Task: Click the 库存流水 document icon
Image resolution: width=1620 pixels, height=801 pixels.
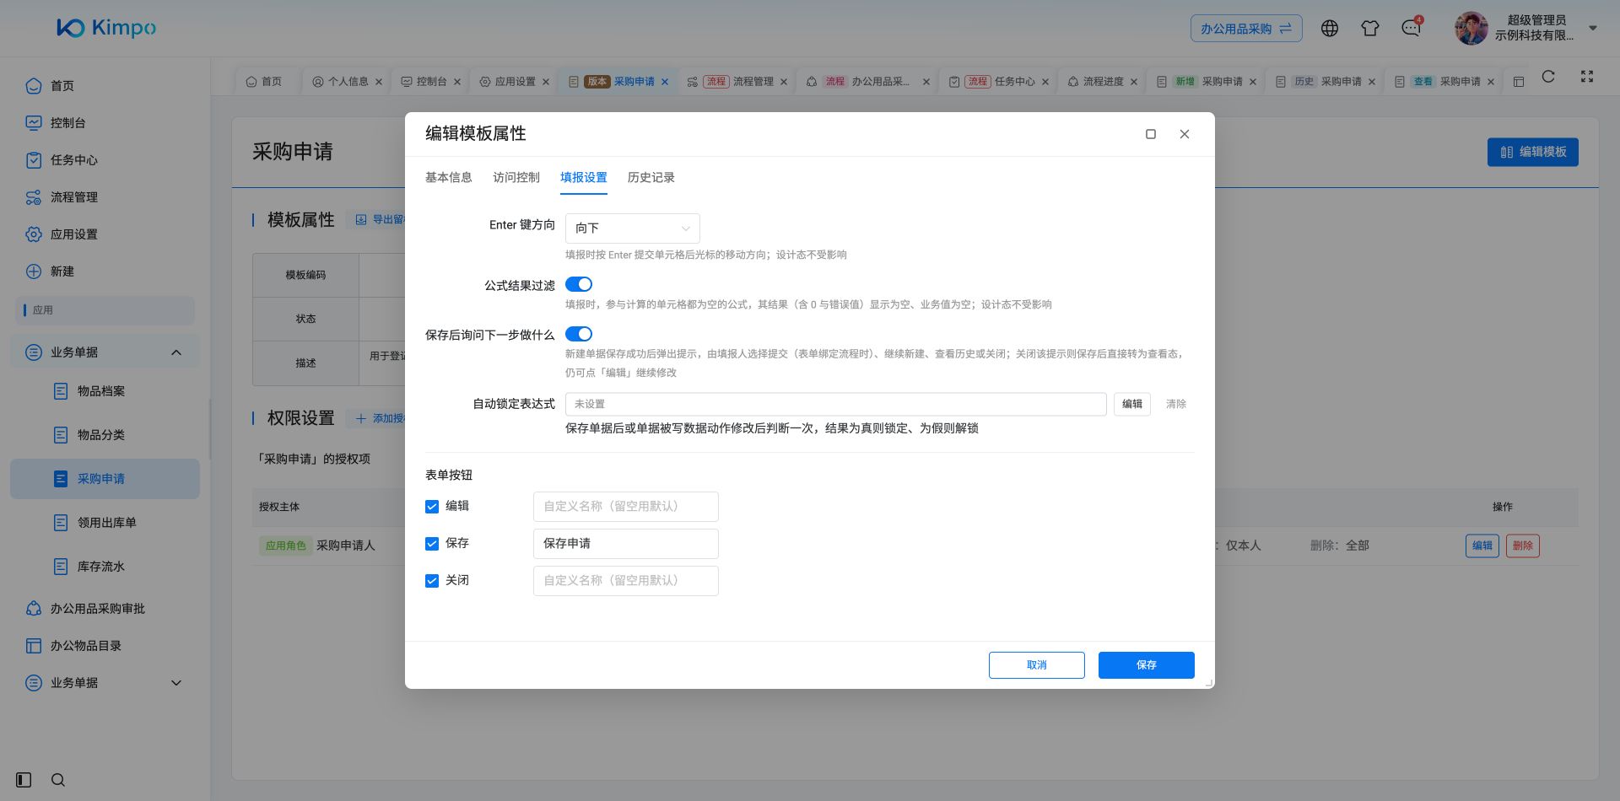Action: [x=61, y=567]
